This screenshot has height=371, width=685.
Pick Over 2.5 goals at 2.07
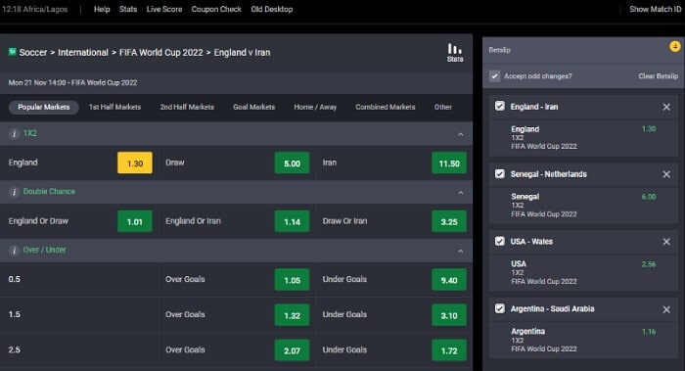(x=292, y=350)
